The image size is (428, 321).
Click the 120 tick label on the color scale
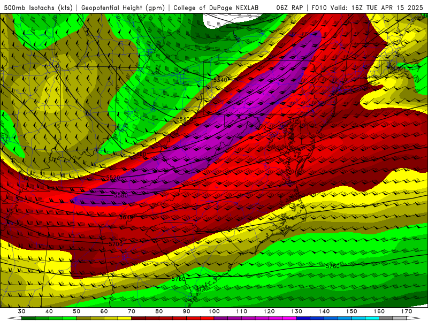point(269,311)
